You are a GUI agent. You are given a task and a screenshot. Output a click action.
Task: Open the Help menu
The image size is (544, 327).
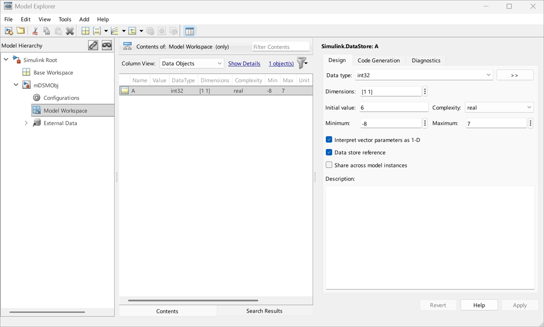coord(103,20)
